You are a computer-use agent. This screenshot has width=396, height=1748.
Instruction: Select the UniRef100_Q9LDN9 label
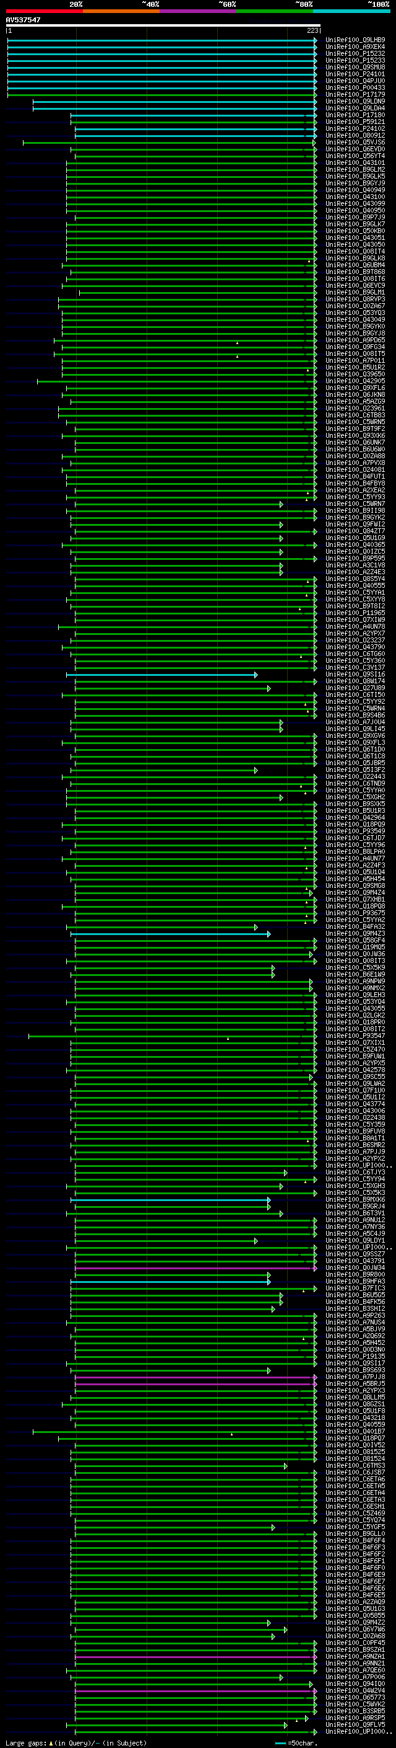point(355,102)
